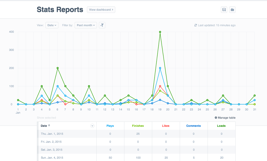Select the Plays column header
Image resolution: width=267 pixels, height=161 pixels.
click(x=110, y=126)
